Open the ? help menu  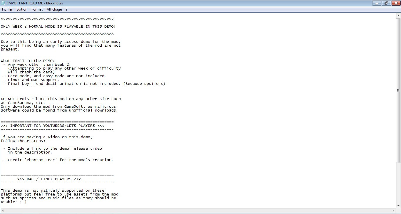(67, 9)
